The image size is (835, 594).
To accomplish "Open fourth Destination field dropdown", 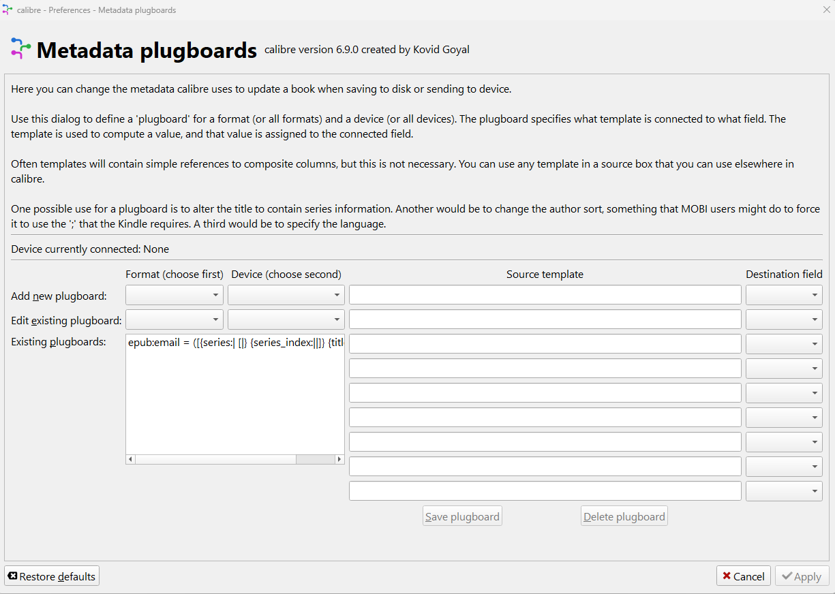I will click(x=784, y=369).
